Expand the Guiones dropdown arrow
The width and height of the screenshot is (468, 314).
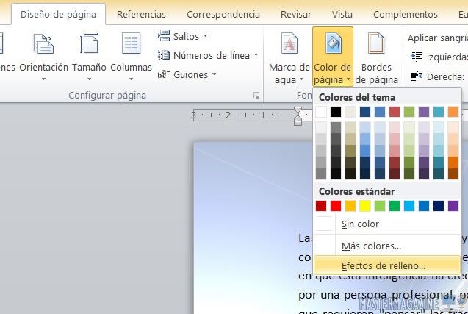click(x=214, y=74)
